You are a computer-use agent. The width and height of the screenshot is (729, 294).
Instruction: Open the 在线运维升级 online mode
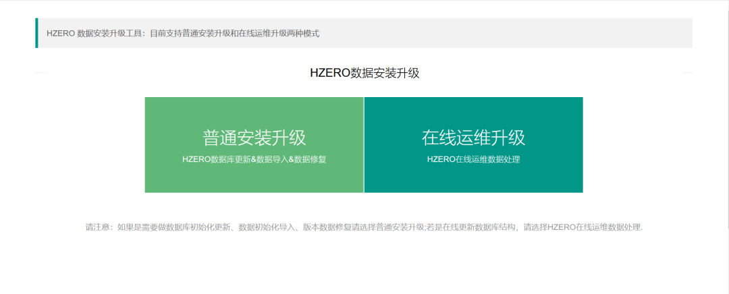click(473, 138)
